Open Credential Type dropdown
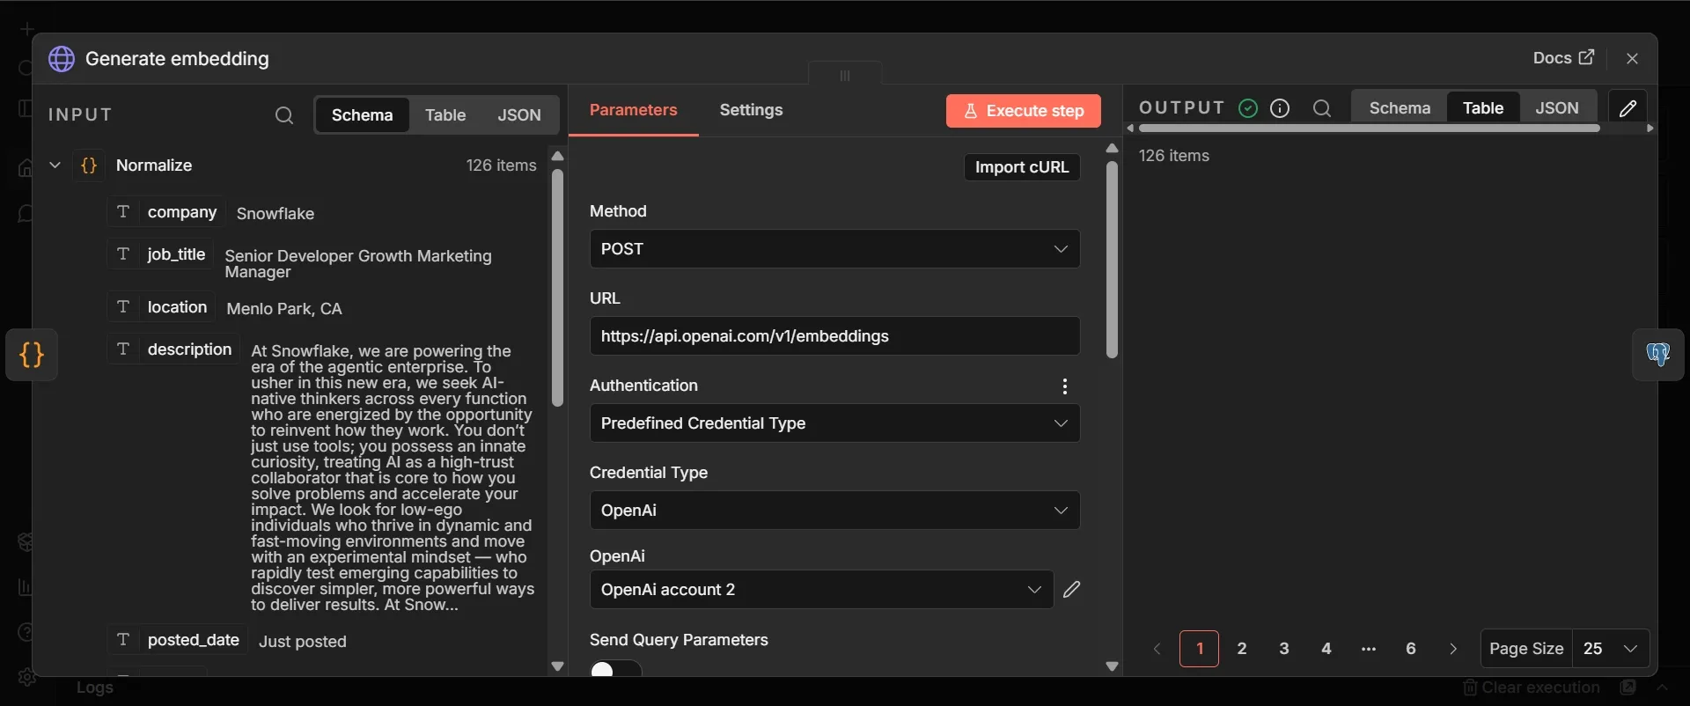 (834, 511)
